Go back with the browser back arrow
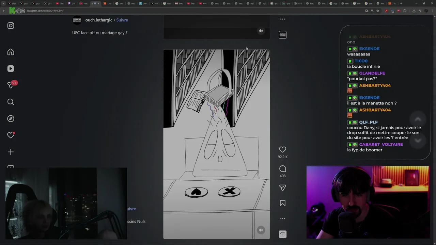The image size is (436, 245). (4, 11)
